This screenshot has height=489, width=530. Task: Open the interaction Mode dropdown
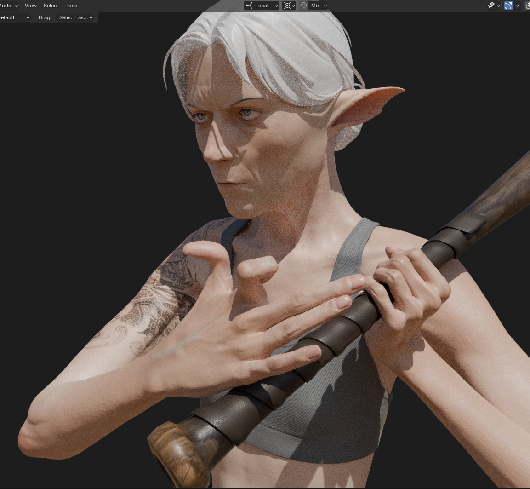[x=8, y=6]
